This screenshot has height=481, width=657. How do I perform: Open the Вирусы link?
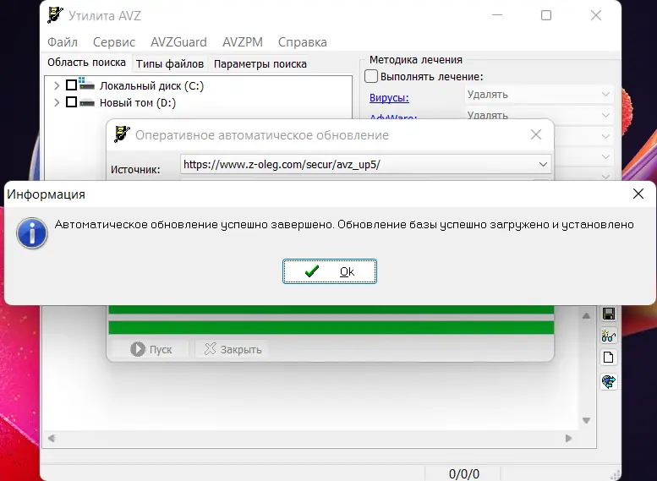coord(389,97)
